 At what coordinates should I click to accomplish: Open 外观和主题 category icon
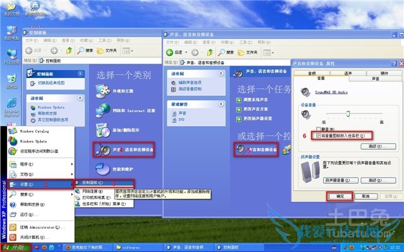[x=103, y=91]
